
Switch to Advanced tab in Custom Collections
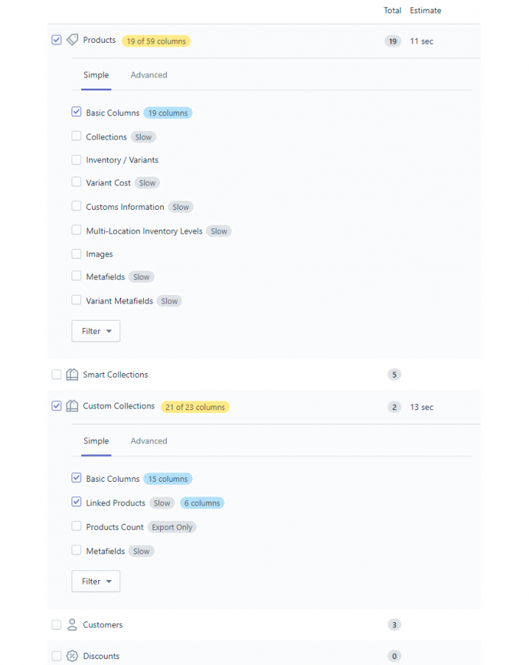click(x=149, y=441)
